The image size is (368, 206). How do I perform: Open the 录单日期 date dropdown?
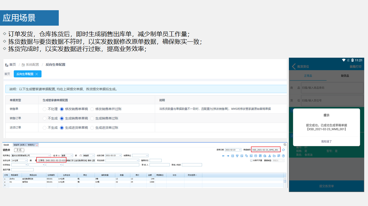coord(240,150)
